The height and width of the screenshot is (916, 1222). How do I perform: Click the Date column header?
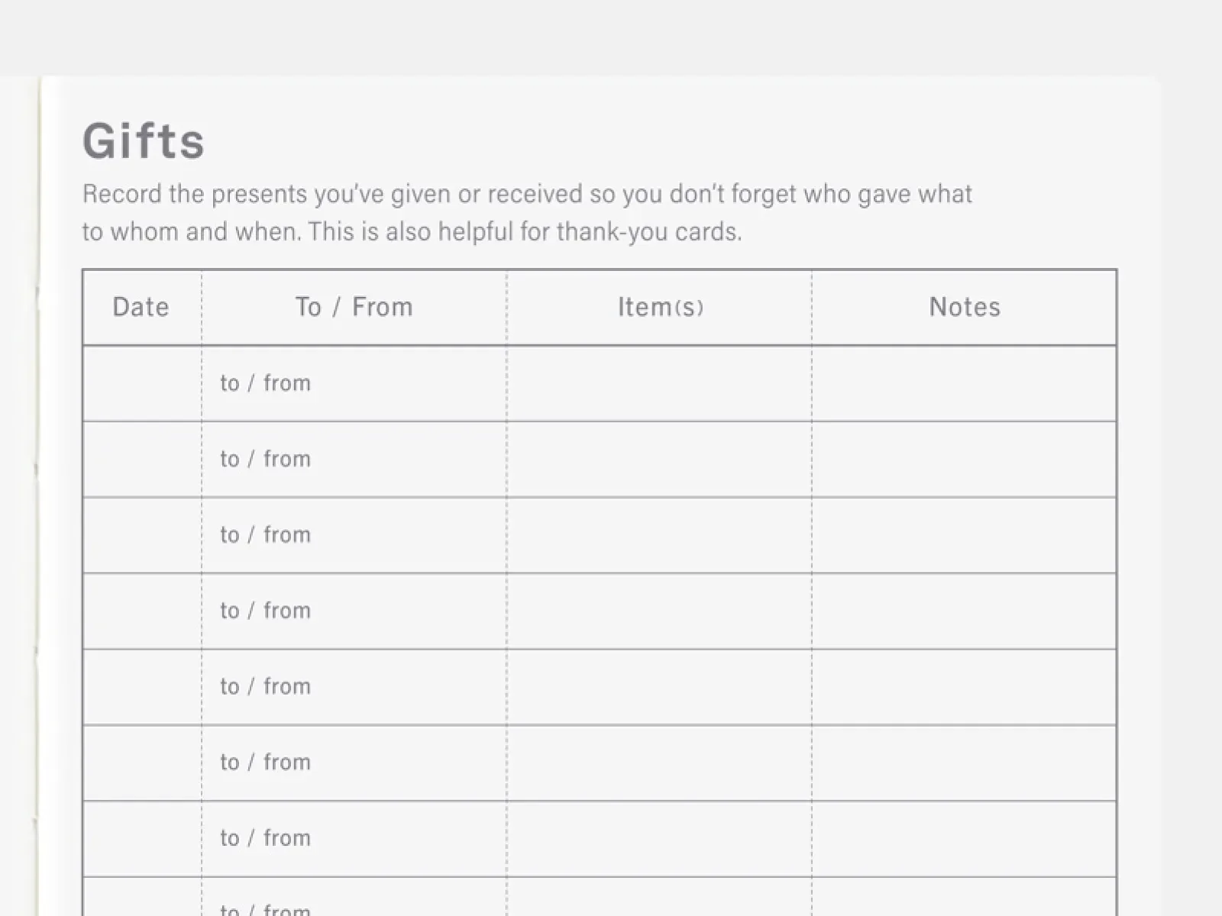coord(141,307)
